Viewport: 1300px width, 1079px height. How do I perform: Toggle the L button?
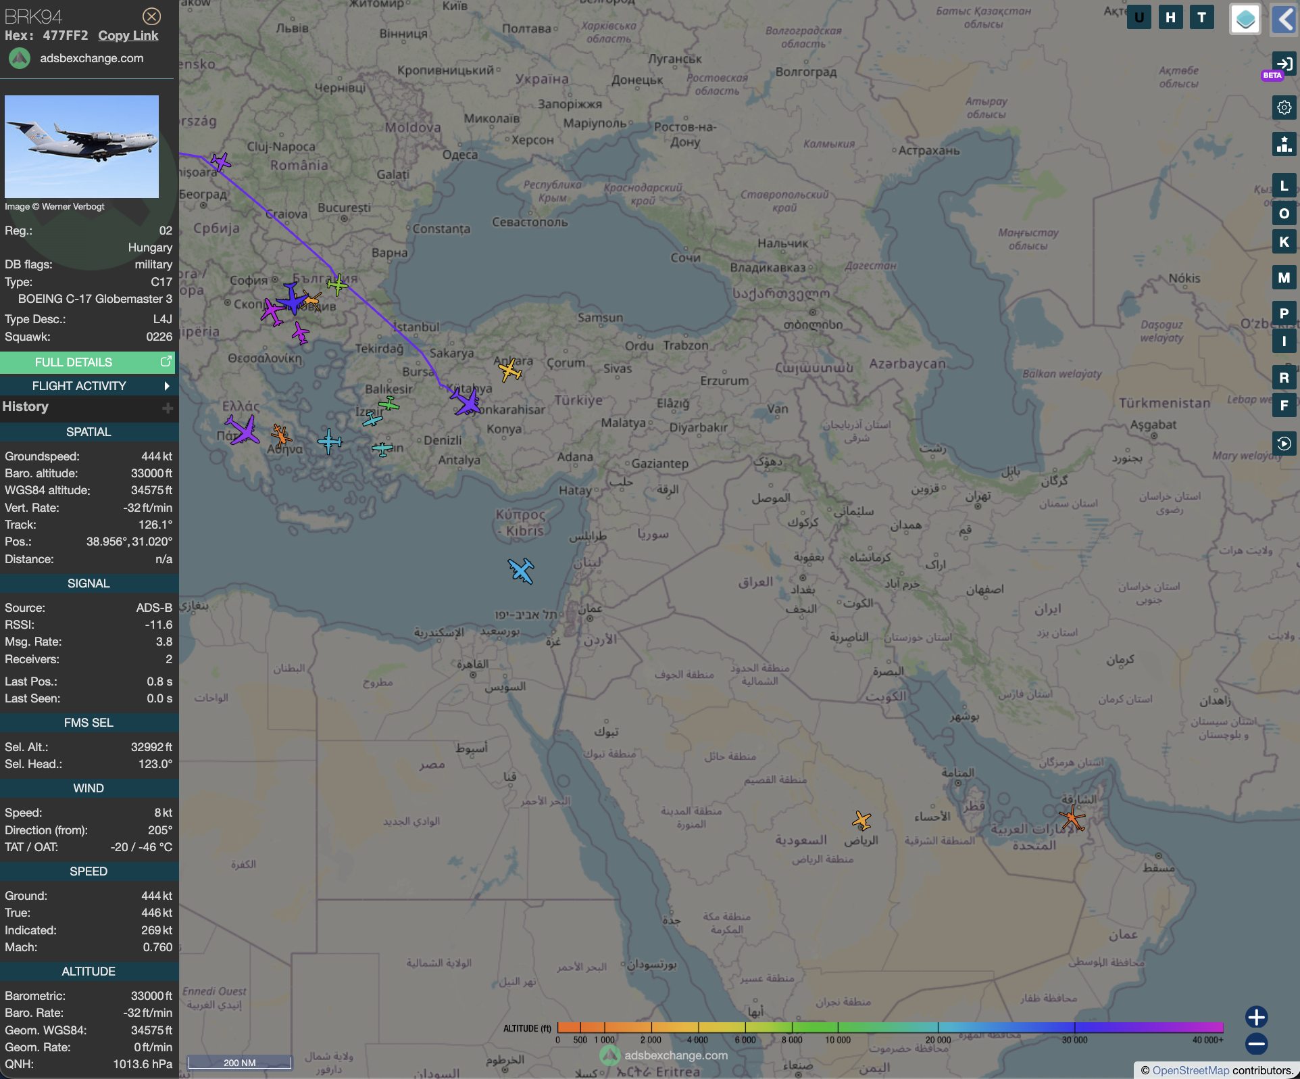(x=1284, y=186)
